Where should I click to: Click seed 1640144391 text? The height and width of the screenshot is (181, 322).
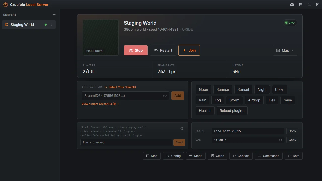coord(163,29)
